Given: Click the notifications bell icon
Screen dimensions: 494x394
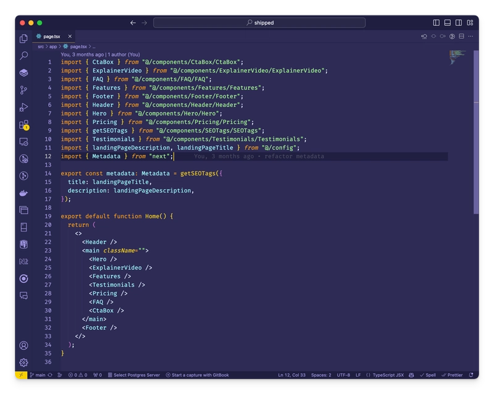Looking at the screenshot, I should pyautogui.click(x=471, y=375).
